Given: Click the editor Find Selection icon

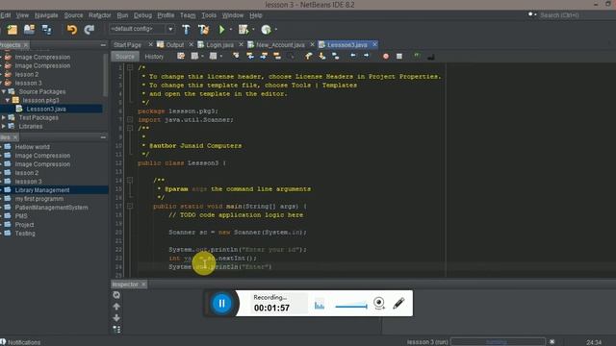Looking at the screenshot, I should (x=236, y=56).
